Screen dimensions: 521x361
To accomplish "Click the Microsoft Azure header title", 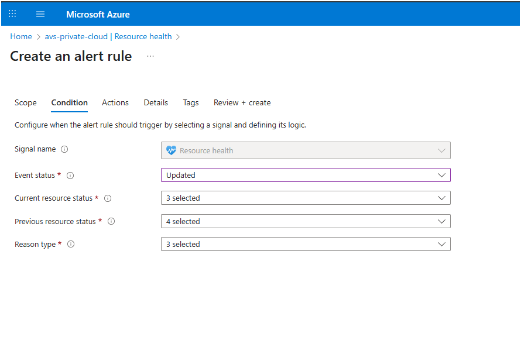I will coord(98,14).
